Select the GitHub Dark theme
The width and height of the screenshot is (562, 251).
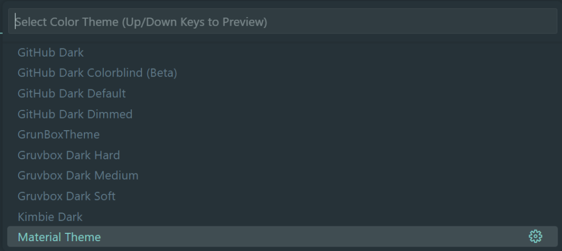(50, 53)
